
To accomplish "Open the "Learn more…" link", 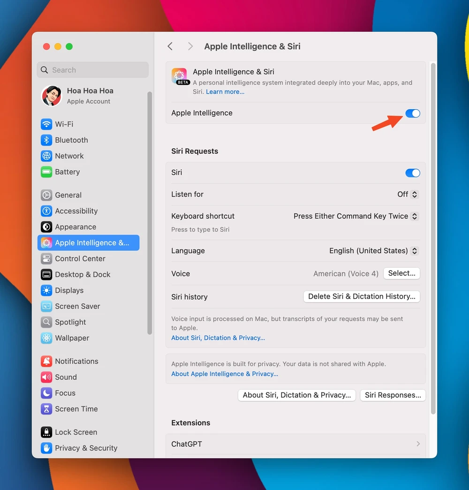I will point(225,91).
